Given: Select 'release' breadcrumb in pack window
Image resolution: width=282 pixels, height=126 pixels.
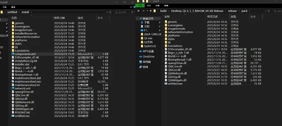Looking at the screenshot, I should click(232, 11).
